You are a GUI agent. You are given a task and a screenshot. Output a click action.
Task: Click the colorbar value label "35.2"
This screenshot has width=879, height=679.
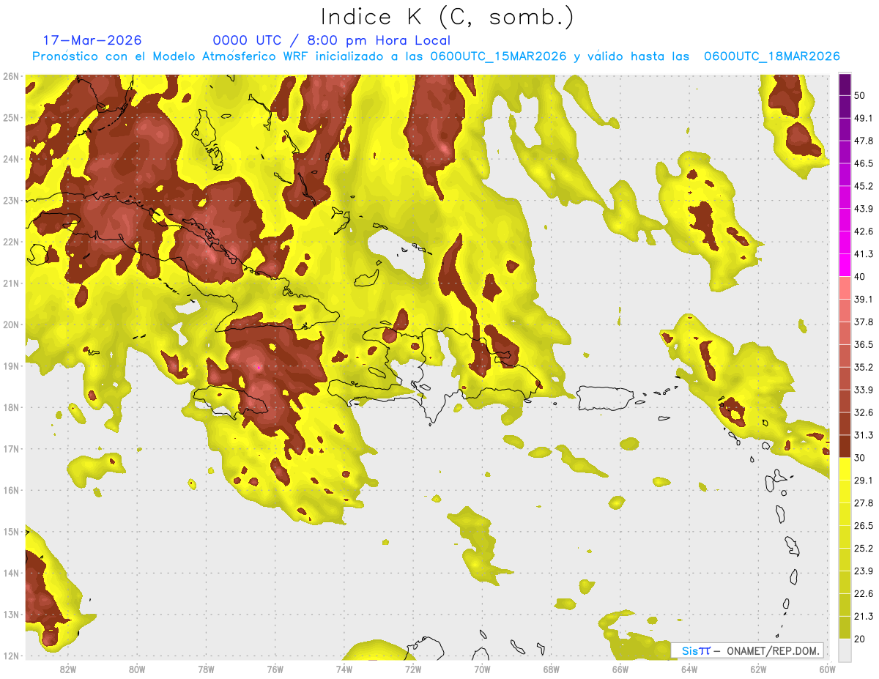pos(863,367)
